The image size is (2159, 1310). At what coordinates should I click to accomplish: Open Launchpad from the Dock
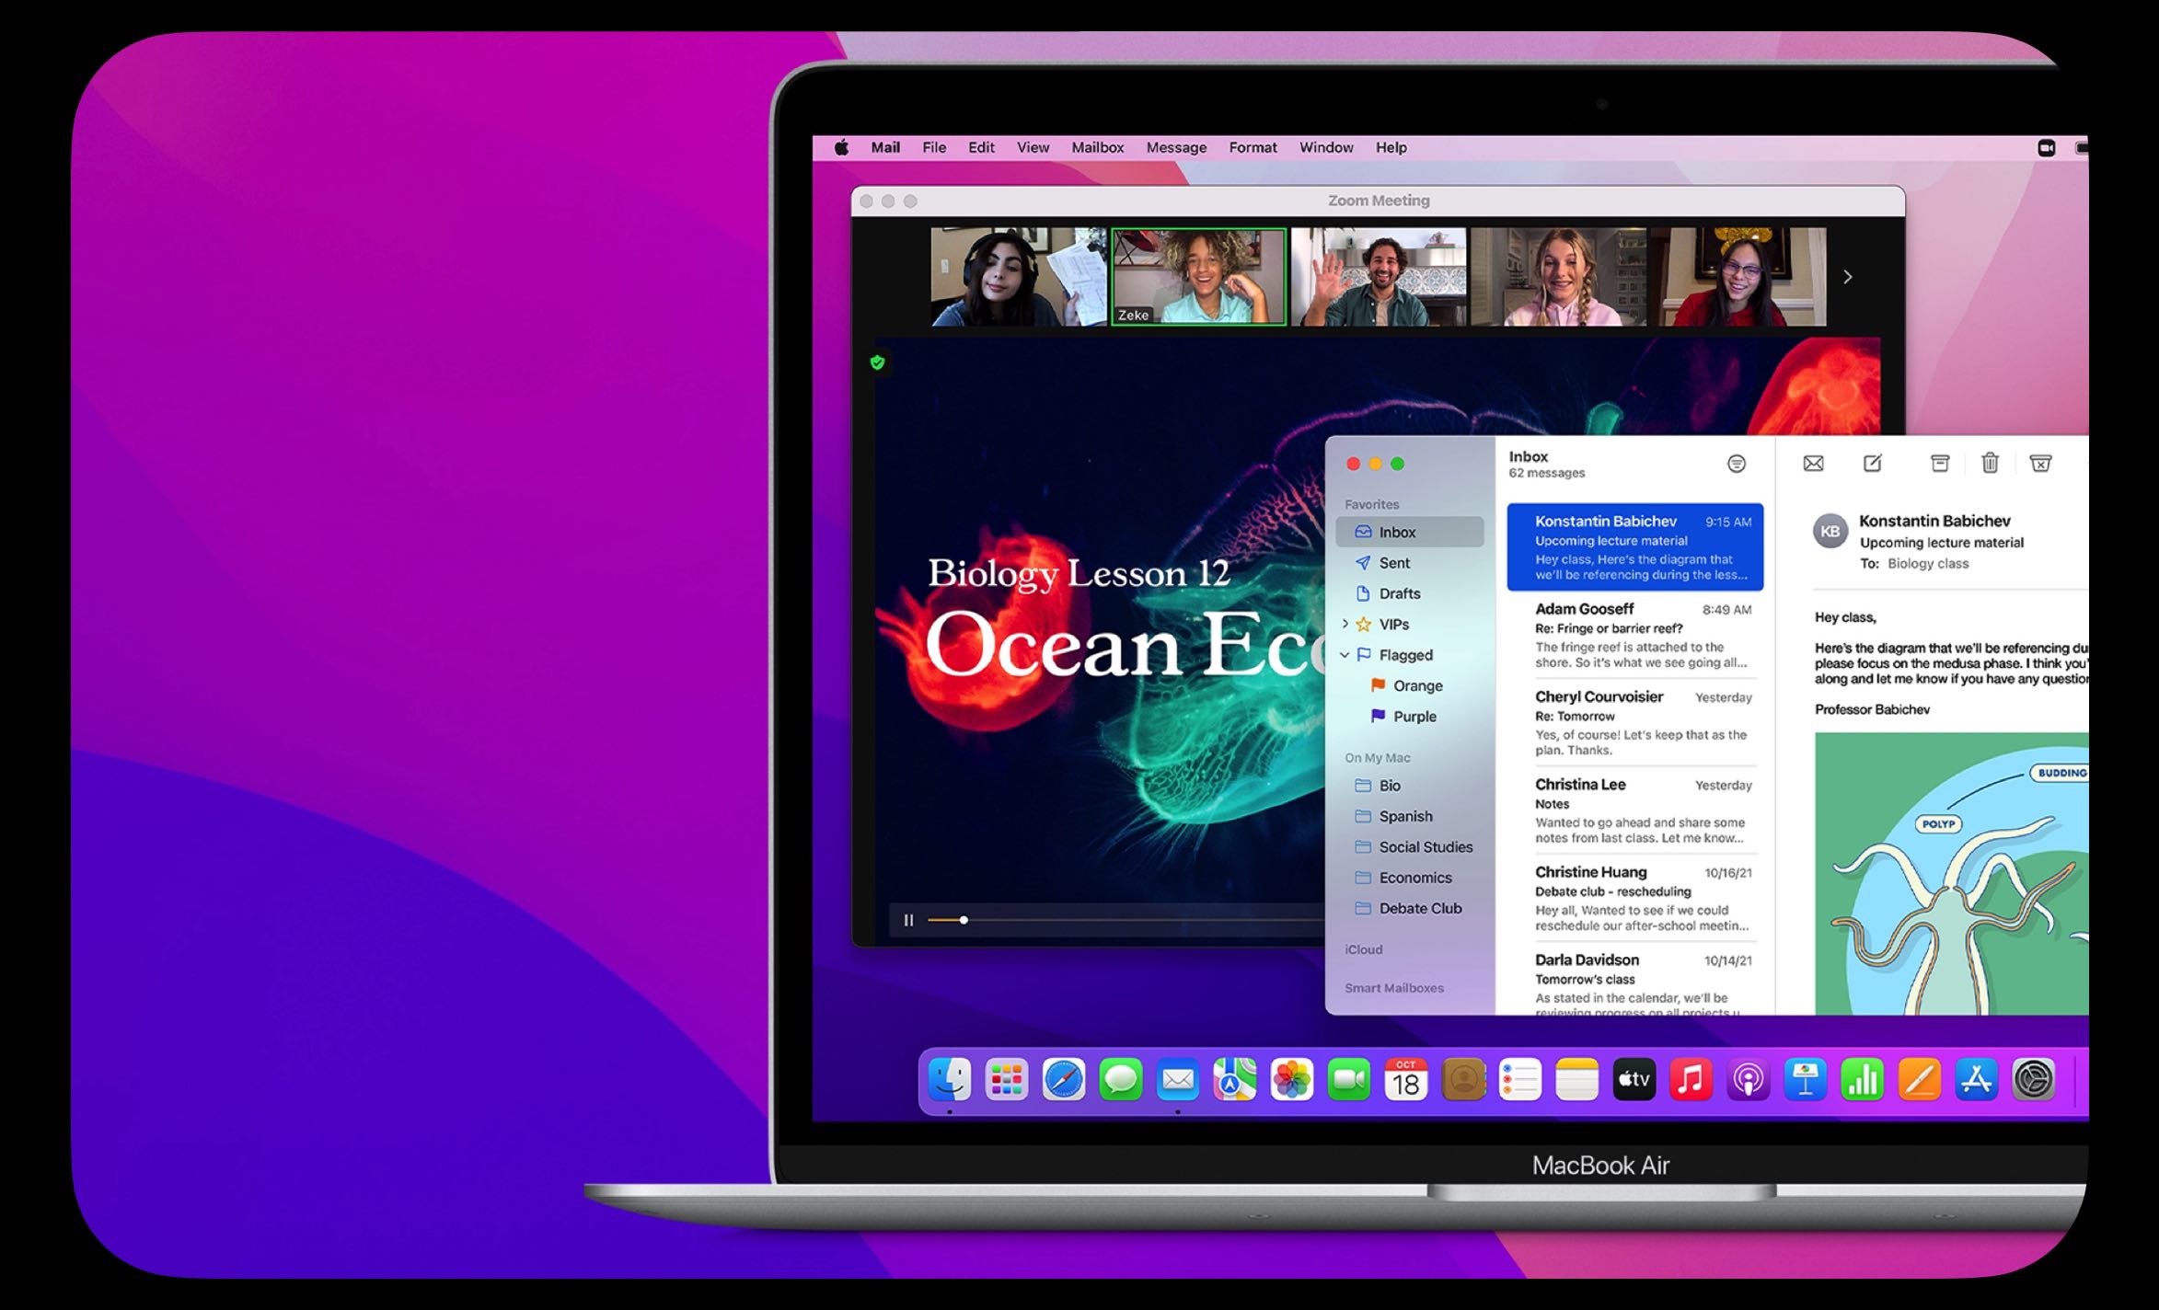tap(1006, 1080)
